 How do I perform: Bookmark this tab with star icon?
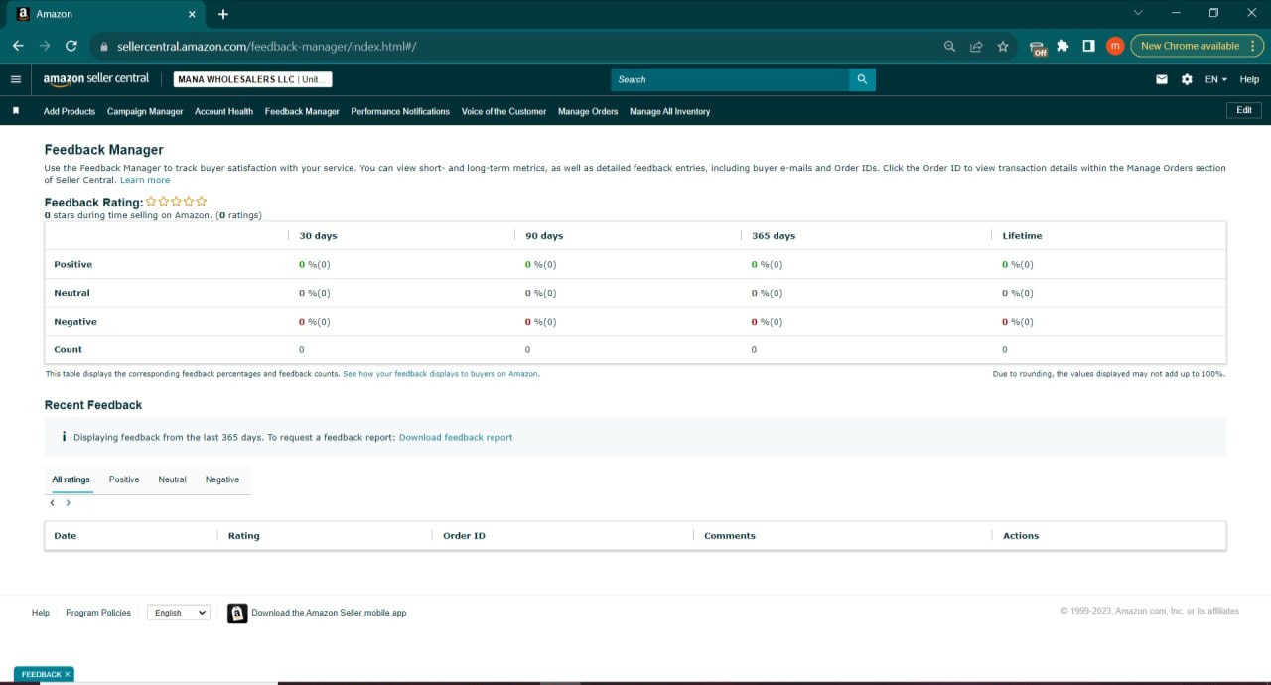[1003, 46]
